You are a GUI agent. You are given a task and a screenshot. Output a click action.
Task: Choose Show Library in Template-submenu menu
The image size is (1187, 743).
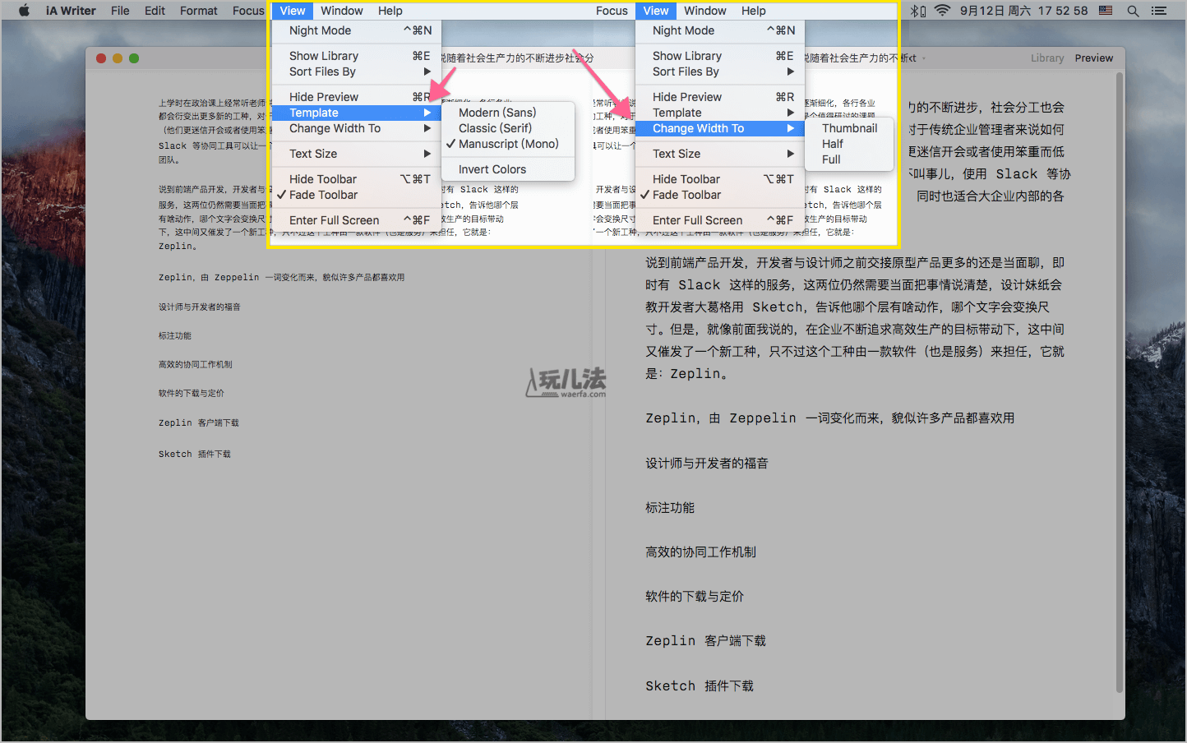[x=355, y=56]
